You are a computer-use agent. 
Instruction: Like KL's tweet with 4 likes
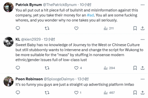coord(78,68)
